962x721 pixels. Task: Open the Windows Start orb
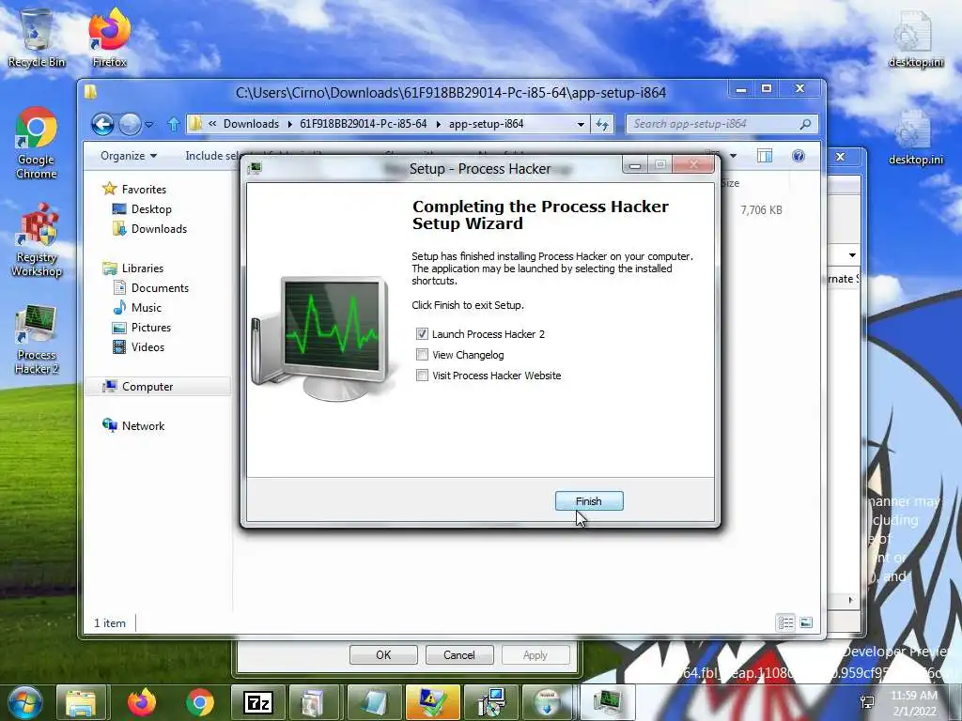tap(25, 702)
